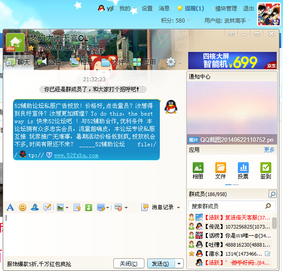Expand the 我的 dropdown menu
283x271 pixels.
point(134,9)
